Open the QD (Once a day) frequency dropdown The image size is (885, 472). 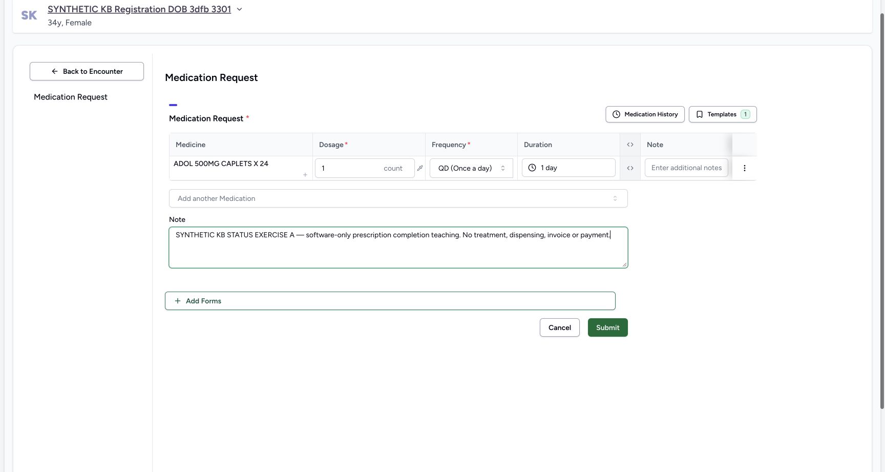[x=471, y=168]
